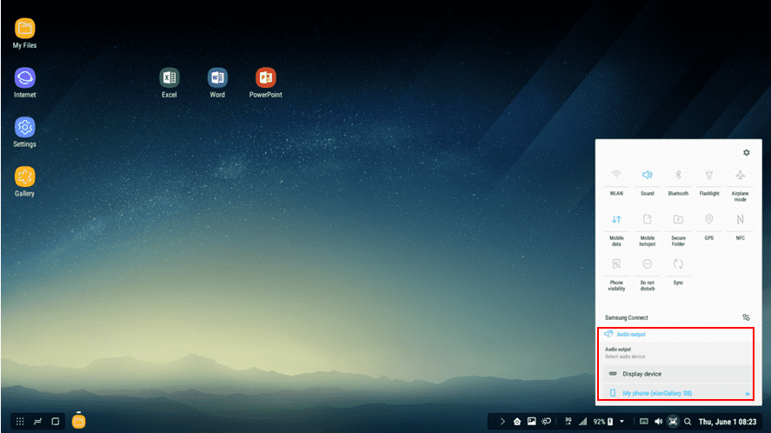Toggle Do not disturb
This screenshot has width=771, height=433.
tap(648, 264)
